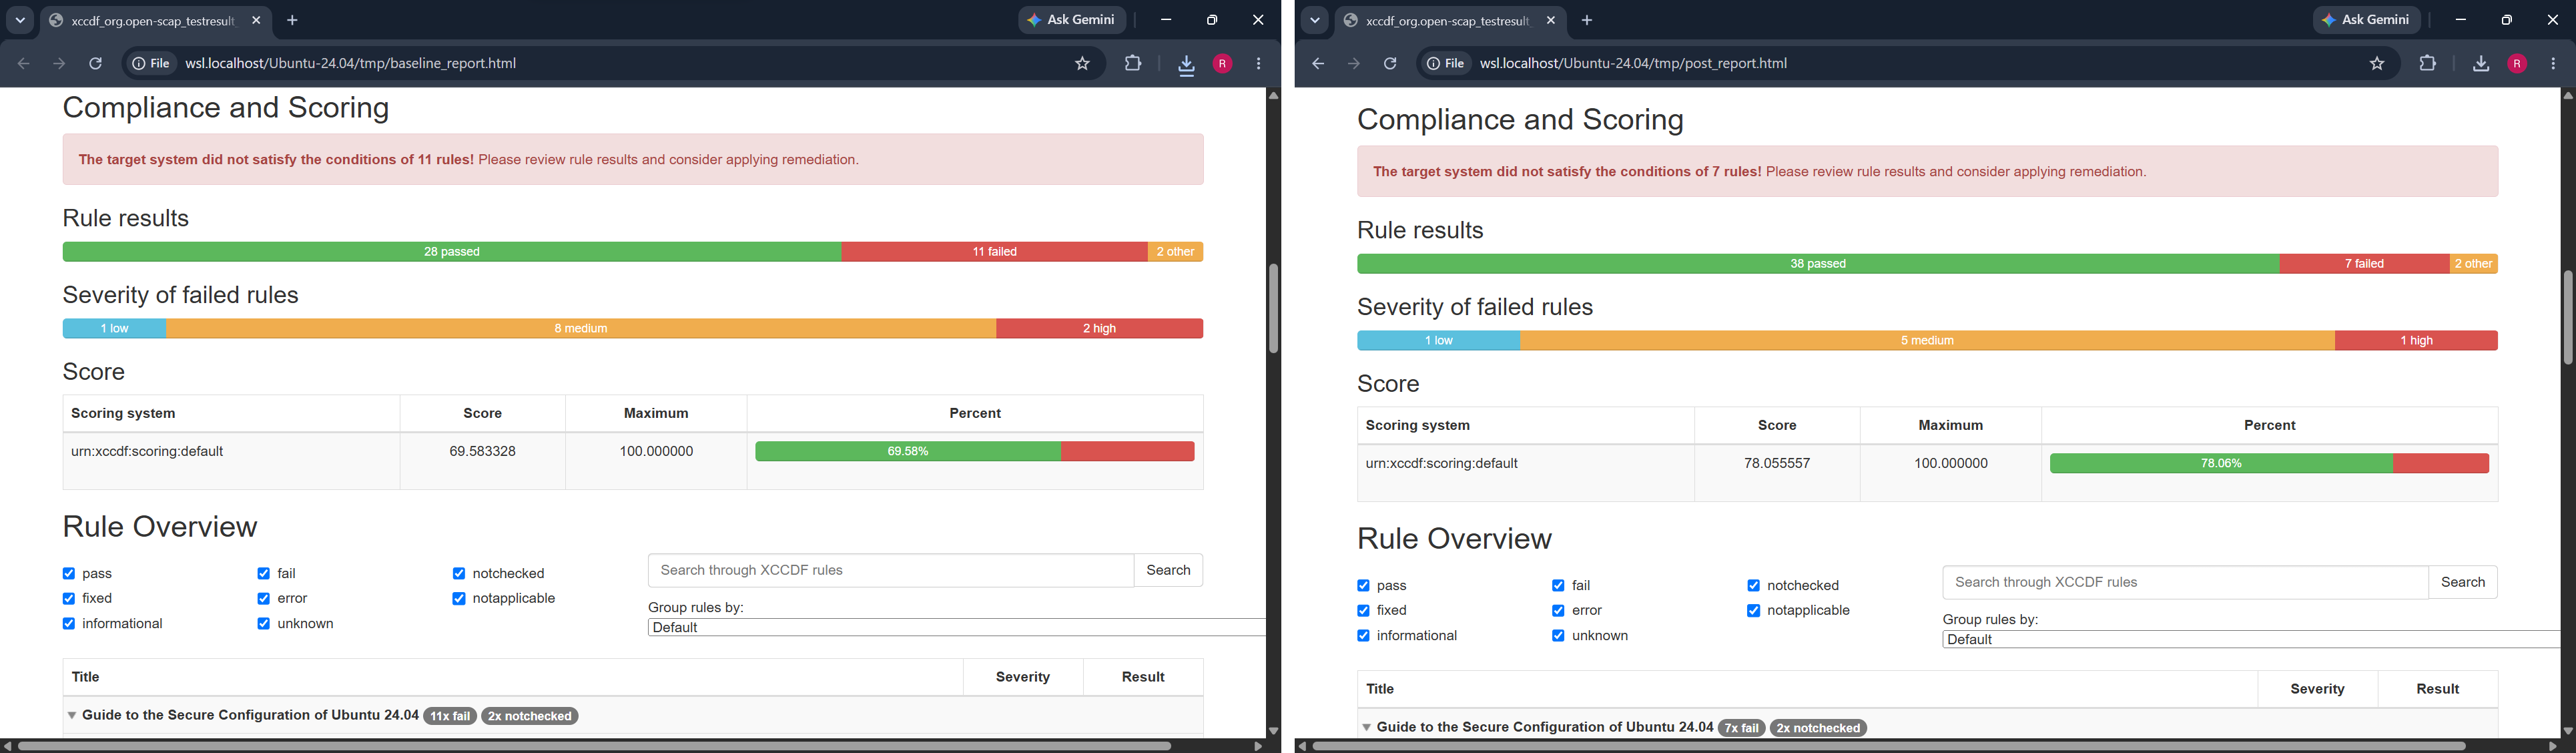The width and height of the screenshot is (2576, 753).
Task: Open Chrome menu in baseline window
Action: click(1259, 64)
